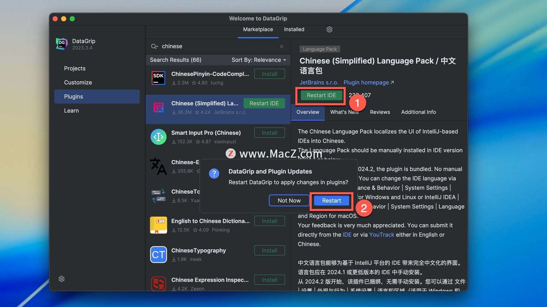Open the Plugin homepage link

[368, 82]
